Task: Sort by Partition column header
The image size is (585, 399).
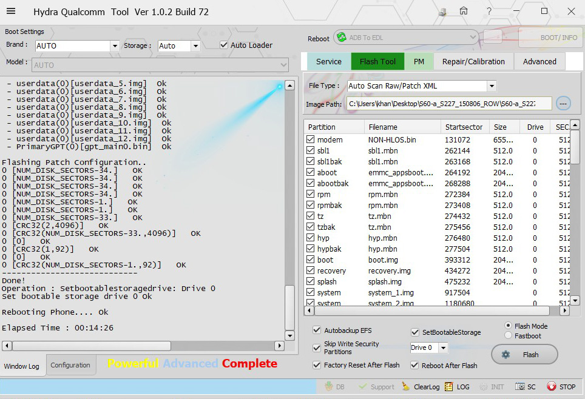Action: (334, 127)
